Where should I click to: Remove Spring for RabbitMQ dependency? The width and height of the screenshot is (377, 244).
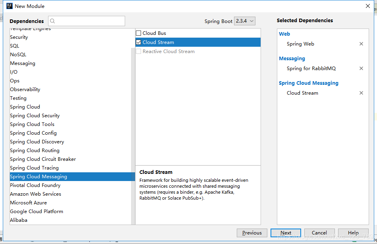click(x=361, y=69)
